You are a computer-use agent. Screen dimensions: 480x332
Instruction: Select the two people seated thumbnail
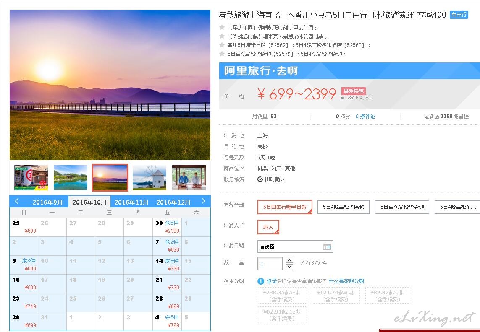(189, 178)
